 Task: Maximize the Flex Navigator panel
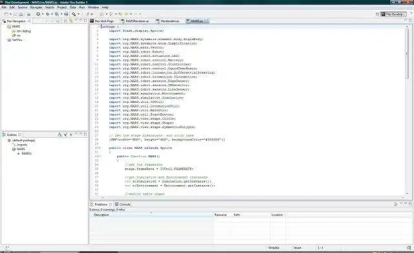point(85,20)
